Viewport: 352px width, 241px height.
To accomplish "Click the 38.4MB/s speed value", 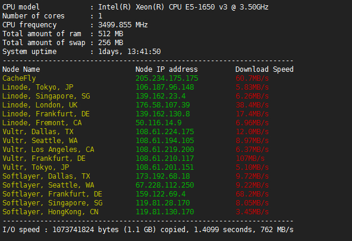I will tap(252, 105).
